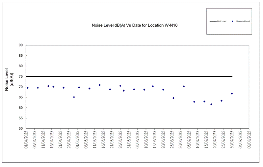Select date label 25/06/2025
The width and height of the screenshot is (263, 167).
click(172, 140)
